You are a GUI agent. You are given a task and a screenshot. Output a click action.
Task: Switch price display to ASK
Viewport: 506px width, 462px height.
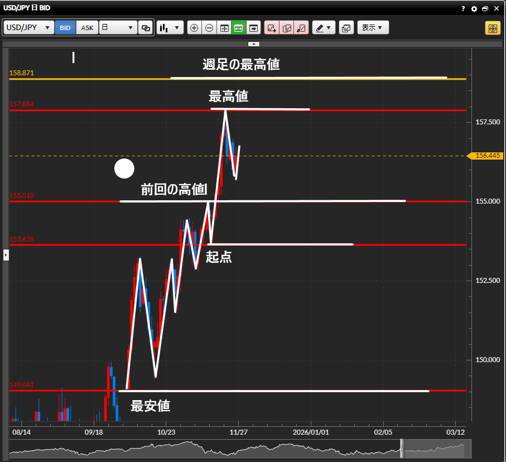pos(87,28)
